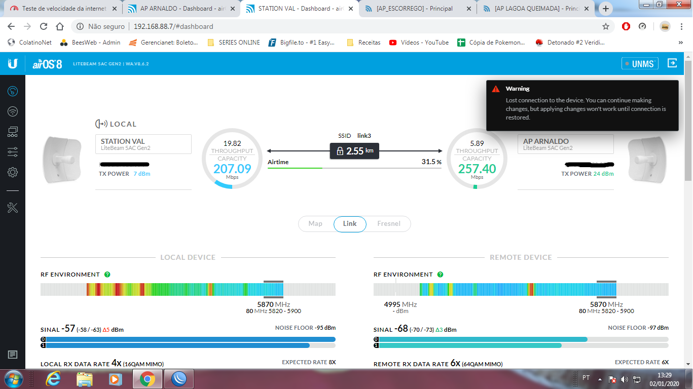Open the media player taskbar icon
Screen dimensions: 693x389
point(116,379)
